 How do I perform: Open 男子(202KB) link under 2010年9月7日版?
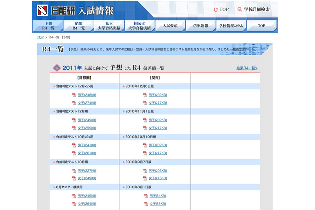[x=158, y=171]
